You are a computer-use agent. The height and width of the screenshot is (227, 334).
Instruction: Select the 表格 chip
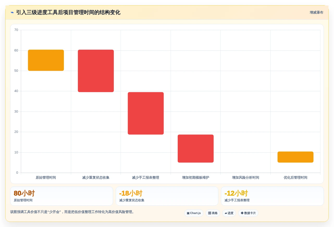point(213,213)
